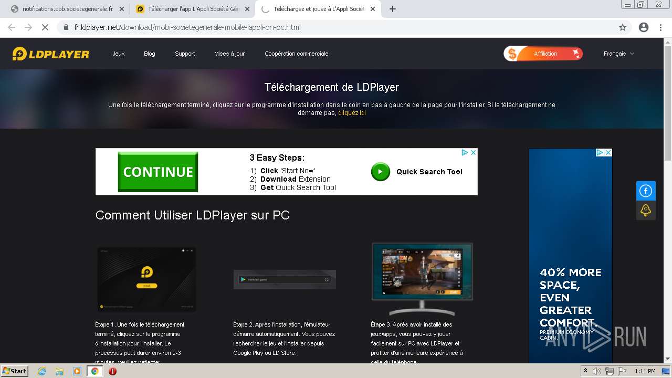Close the Télécharger l'app tab
Viewport: 672px width, 378px height.
[247, 9]
